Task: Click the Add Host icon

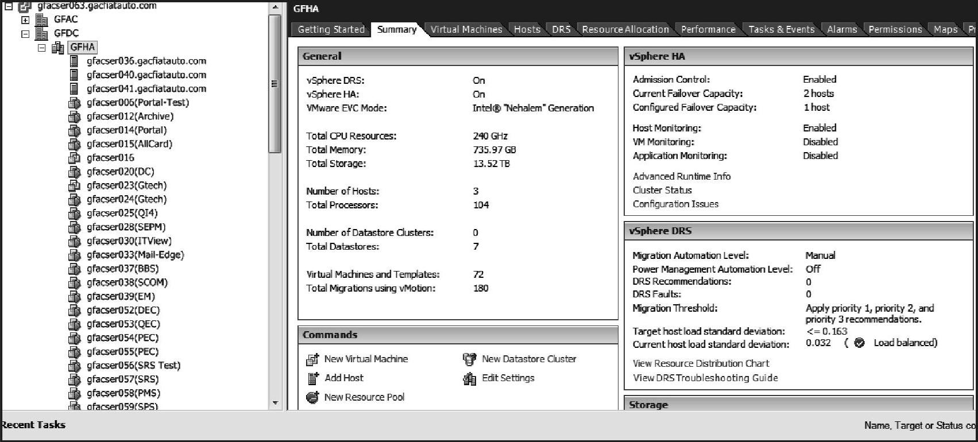Action: 313,378
